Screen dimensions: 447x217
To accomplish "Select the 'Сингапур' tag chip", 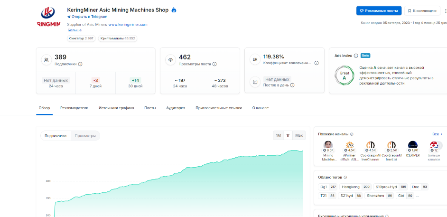I will tap(81, 38).
